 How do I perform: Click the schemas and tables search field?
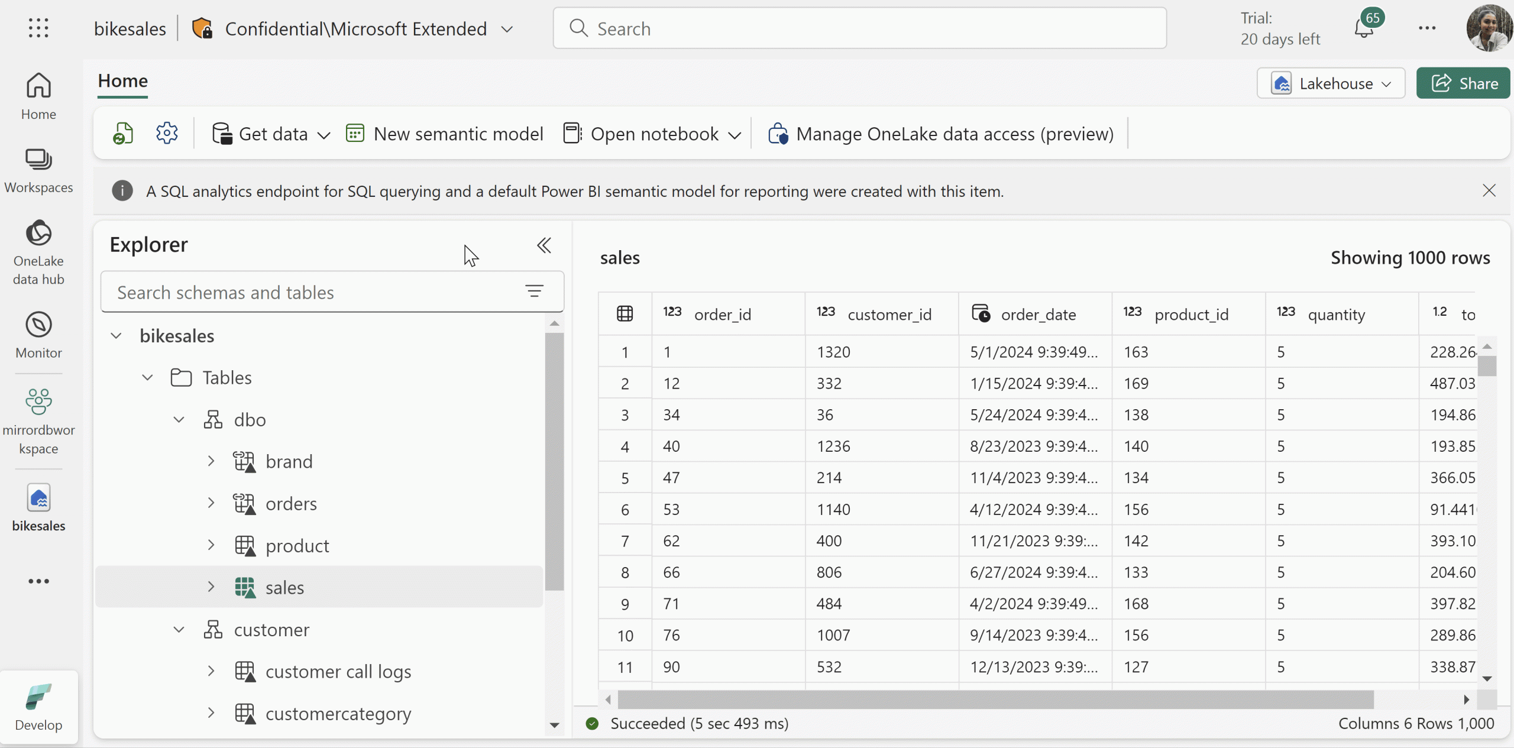[313, 292]
